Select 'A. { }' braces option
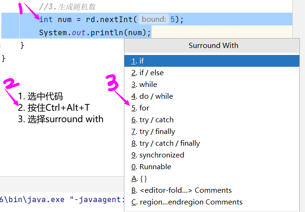Screen dimensions: 305x212 click(x=212, y=179)
